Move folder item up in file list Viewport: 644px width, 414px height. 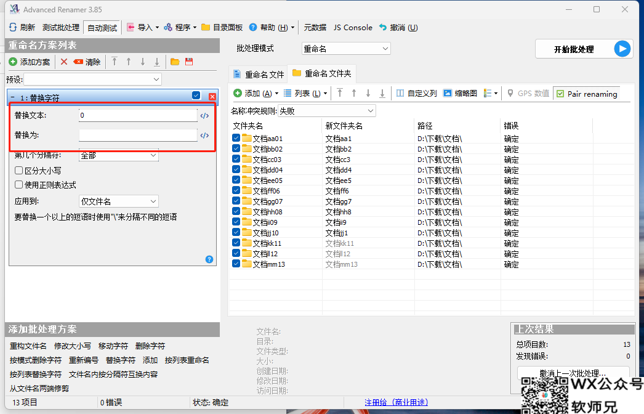tap(354, 93)
